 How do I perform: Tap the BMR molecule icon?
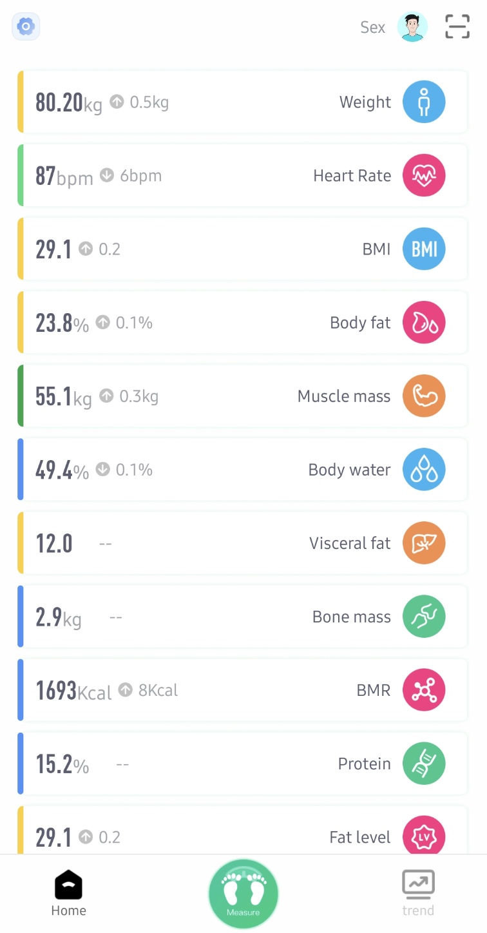click(424, 689)
